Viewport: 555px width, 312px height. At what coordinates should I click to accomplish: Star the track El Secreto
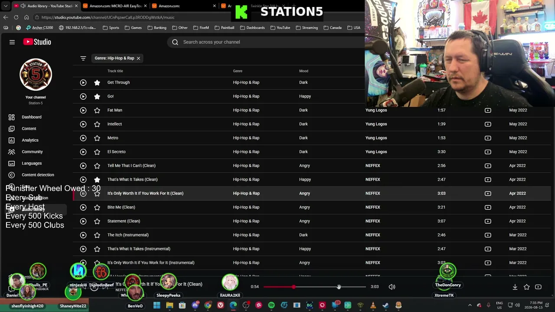coord(97,152)
